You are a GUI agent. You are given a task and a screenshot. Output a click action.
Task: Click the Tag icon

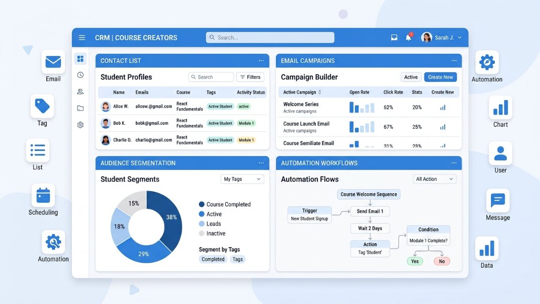[x=42, y=106]
